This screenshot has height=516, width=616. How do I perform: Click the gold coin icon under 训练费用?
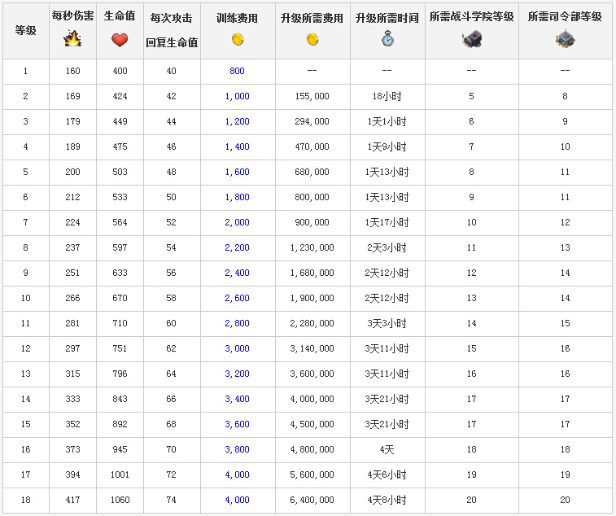(237, 40)
